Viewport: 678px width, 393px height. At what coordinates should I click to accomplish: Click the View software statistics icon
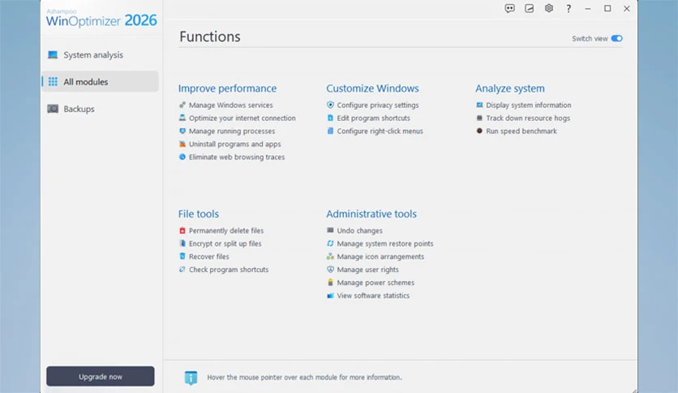[x=330, y=296]
